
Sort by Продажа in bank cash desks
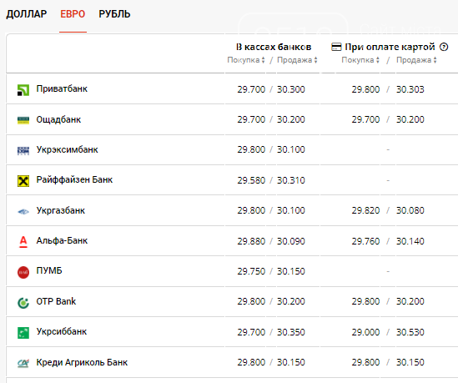pyautogui.click(x=297, y=60)
